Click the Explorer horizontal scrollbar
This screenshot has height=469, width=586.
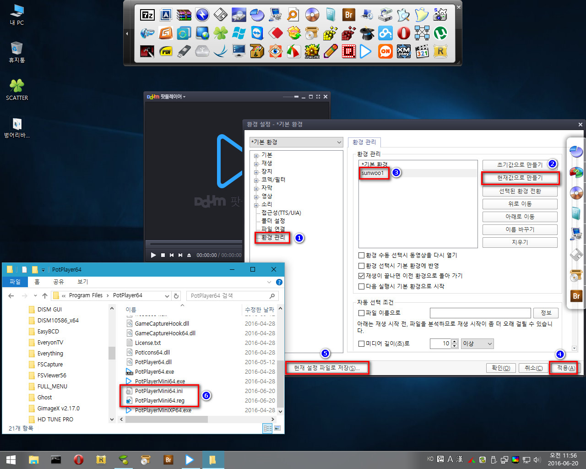(167, 419)
